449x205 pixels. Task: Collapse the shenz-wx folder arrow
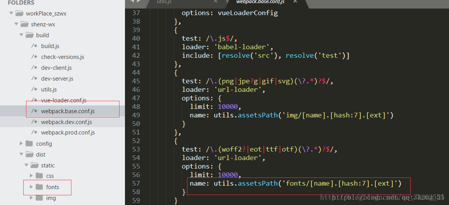[16, 24]
